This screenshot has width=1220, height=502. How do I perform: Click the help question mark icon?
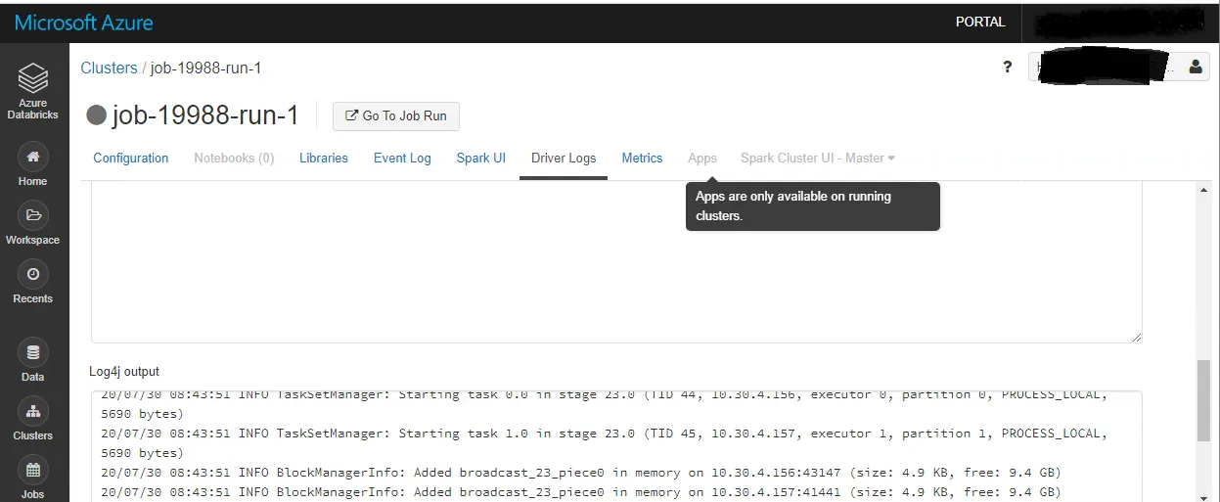click(1007, 68)
